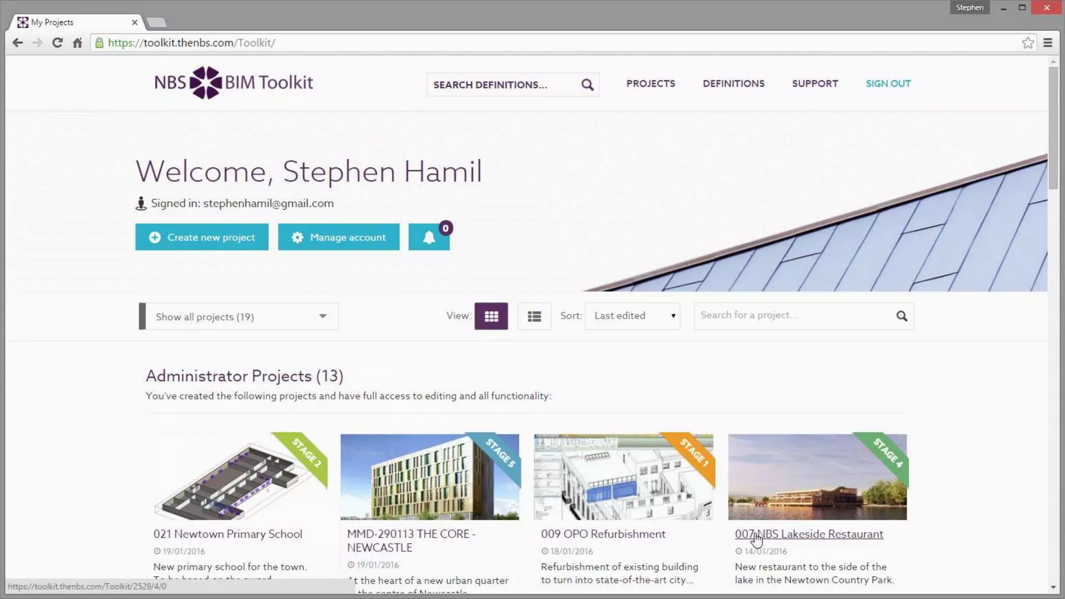
Task: Open the Definitions menu item
Action: (x=733, y=84)
